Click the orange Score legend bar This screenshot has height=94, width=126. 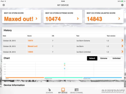(x=25, y=78)
